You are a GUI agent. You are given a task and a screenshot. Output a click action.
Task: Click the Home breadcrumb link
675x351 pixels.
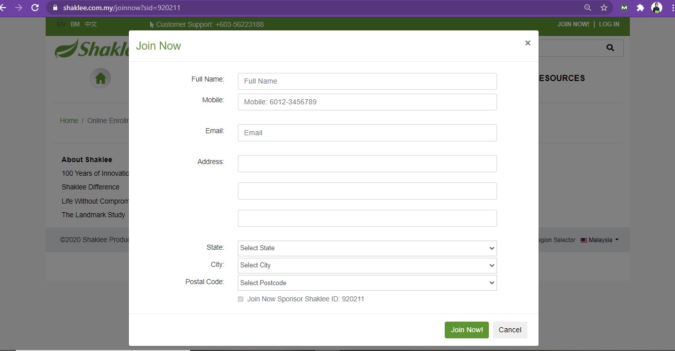coord(69,121)
